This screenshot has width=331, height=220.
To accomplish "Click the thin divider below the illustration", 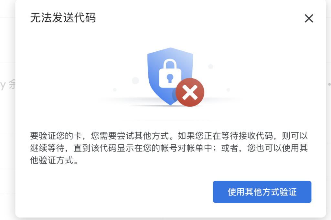I will coord(171,121).
